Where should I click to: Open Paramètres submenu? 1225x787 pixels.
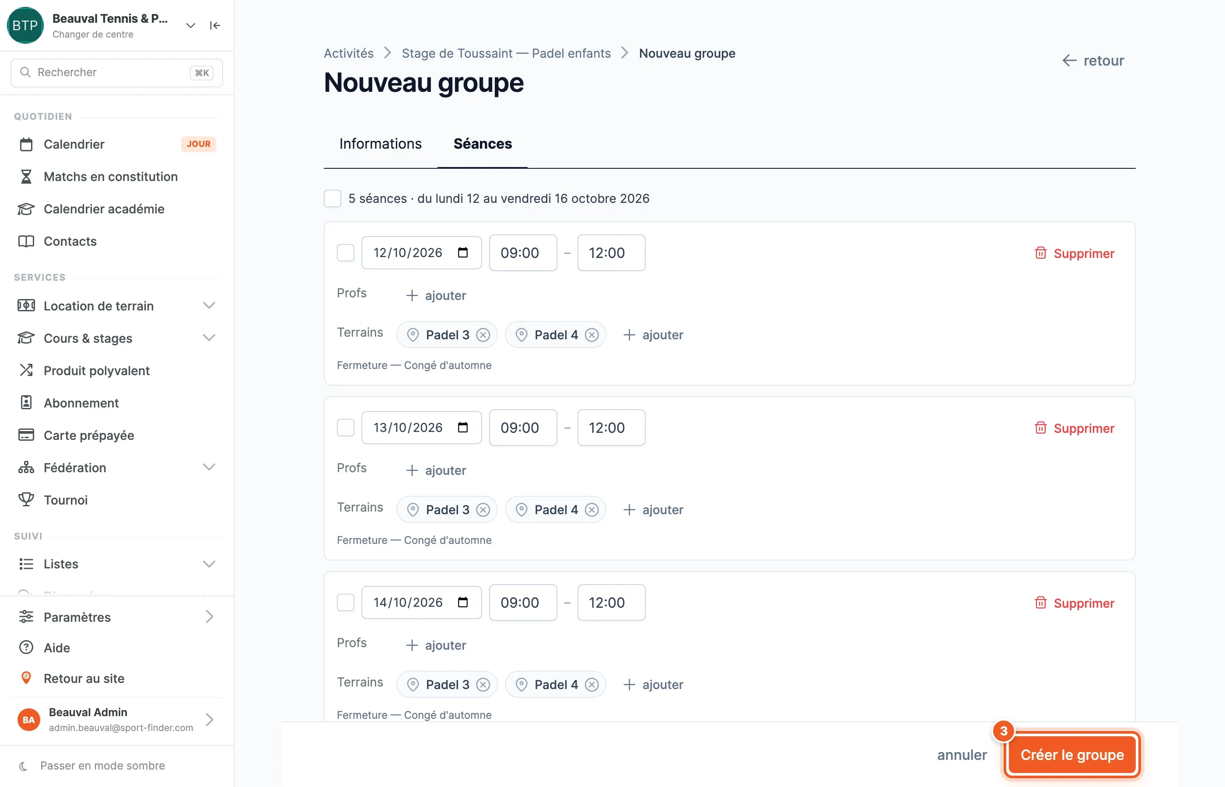[x=116, y=617]
